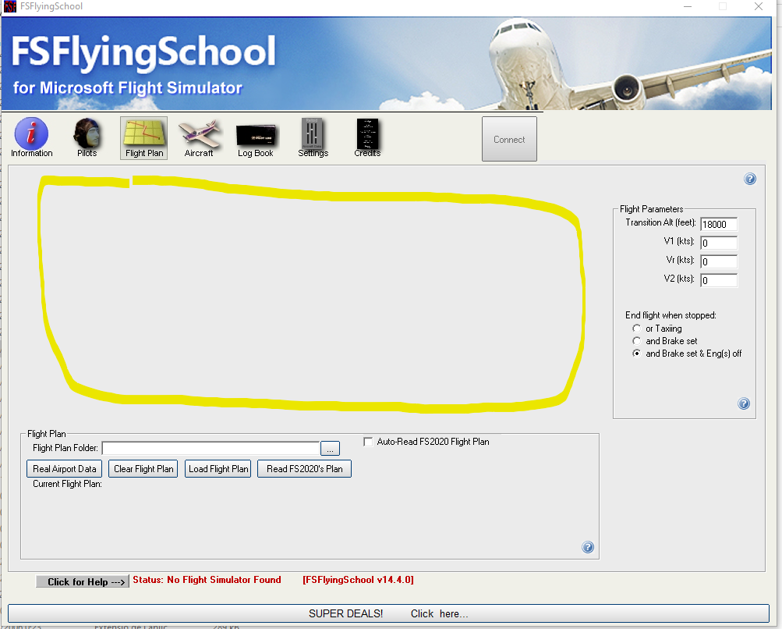Image resolution: width=782 pixels, height=629 pixels.
Task: Open the Credits icon
Action: click(367, 138)
